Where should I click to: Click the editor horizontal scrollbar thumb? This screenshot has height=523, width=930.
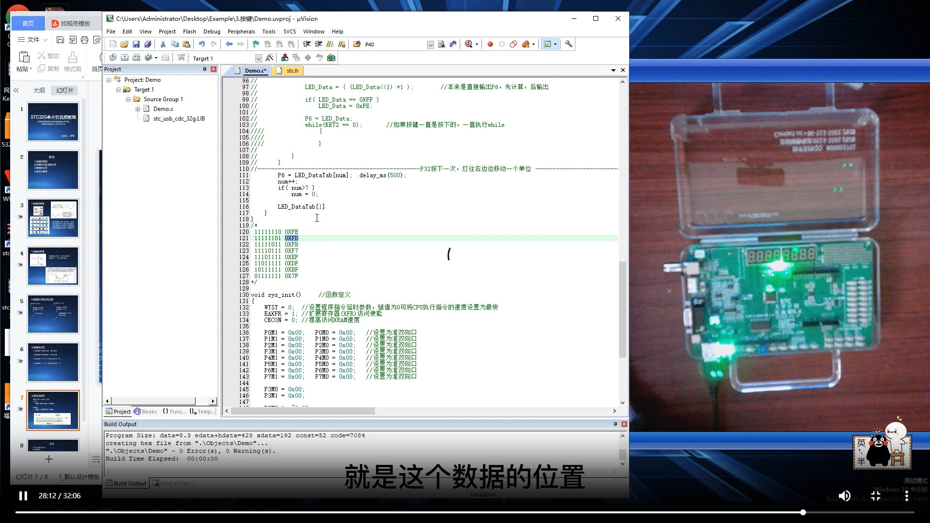point(303,411)
